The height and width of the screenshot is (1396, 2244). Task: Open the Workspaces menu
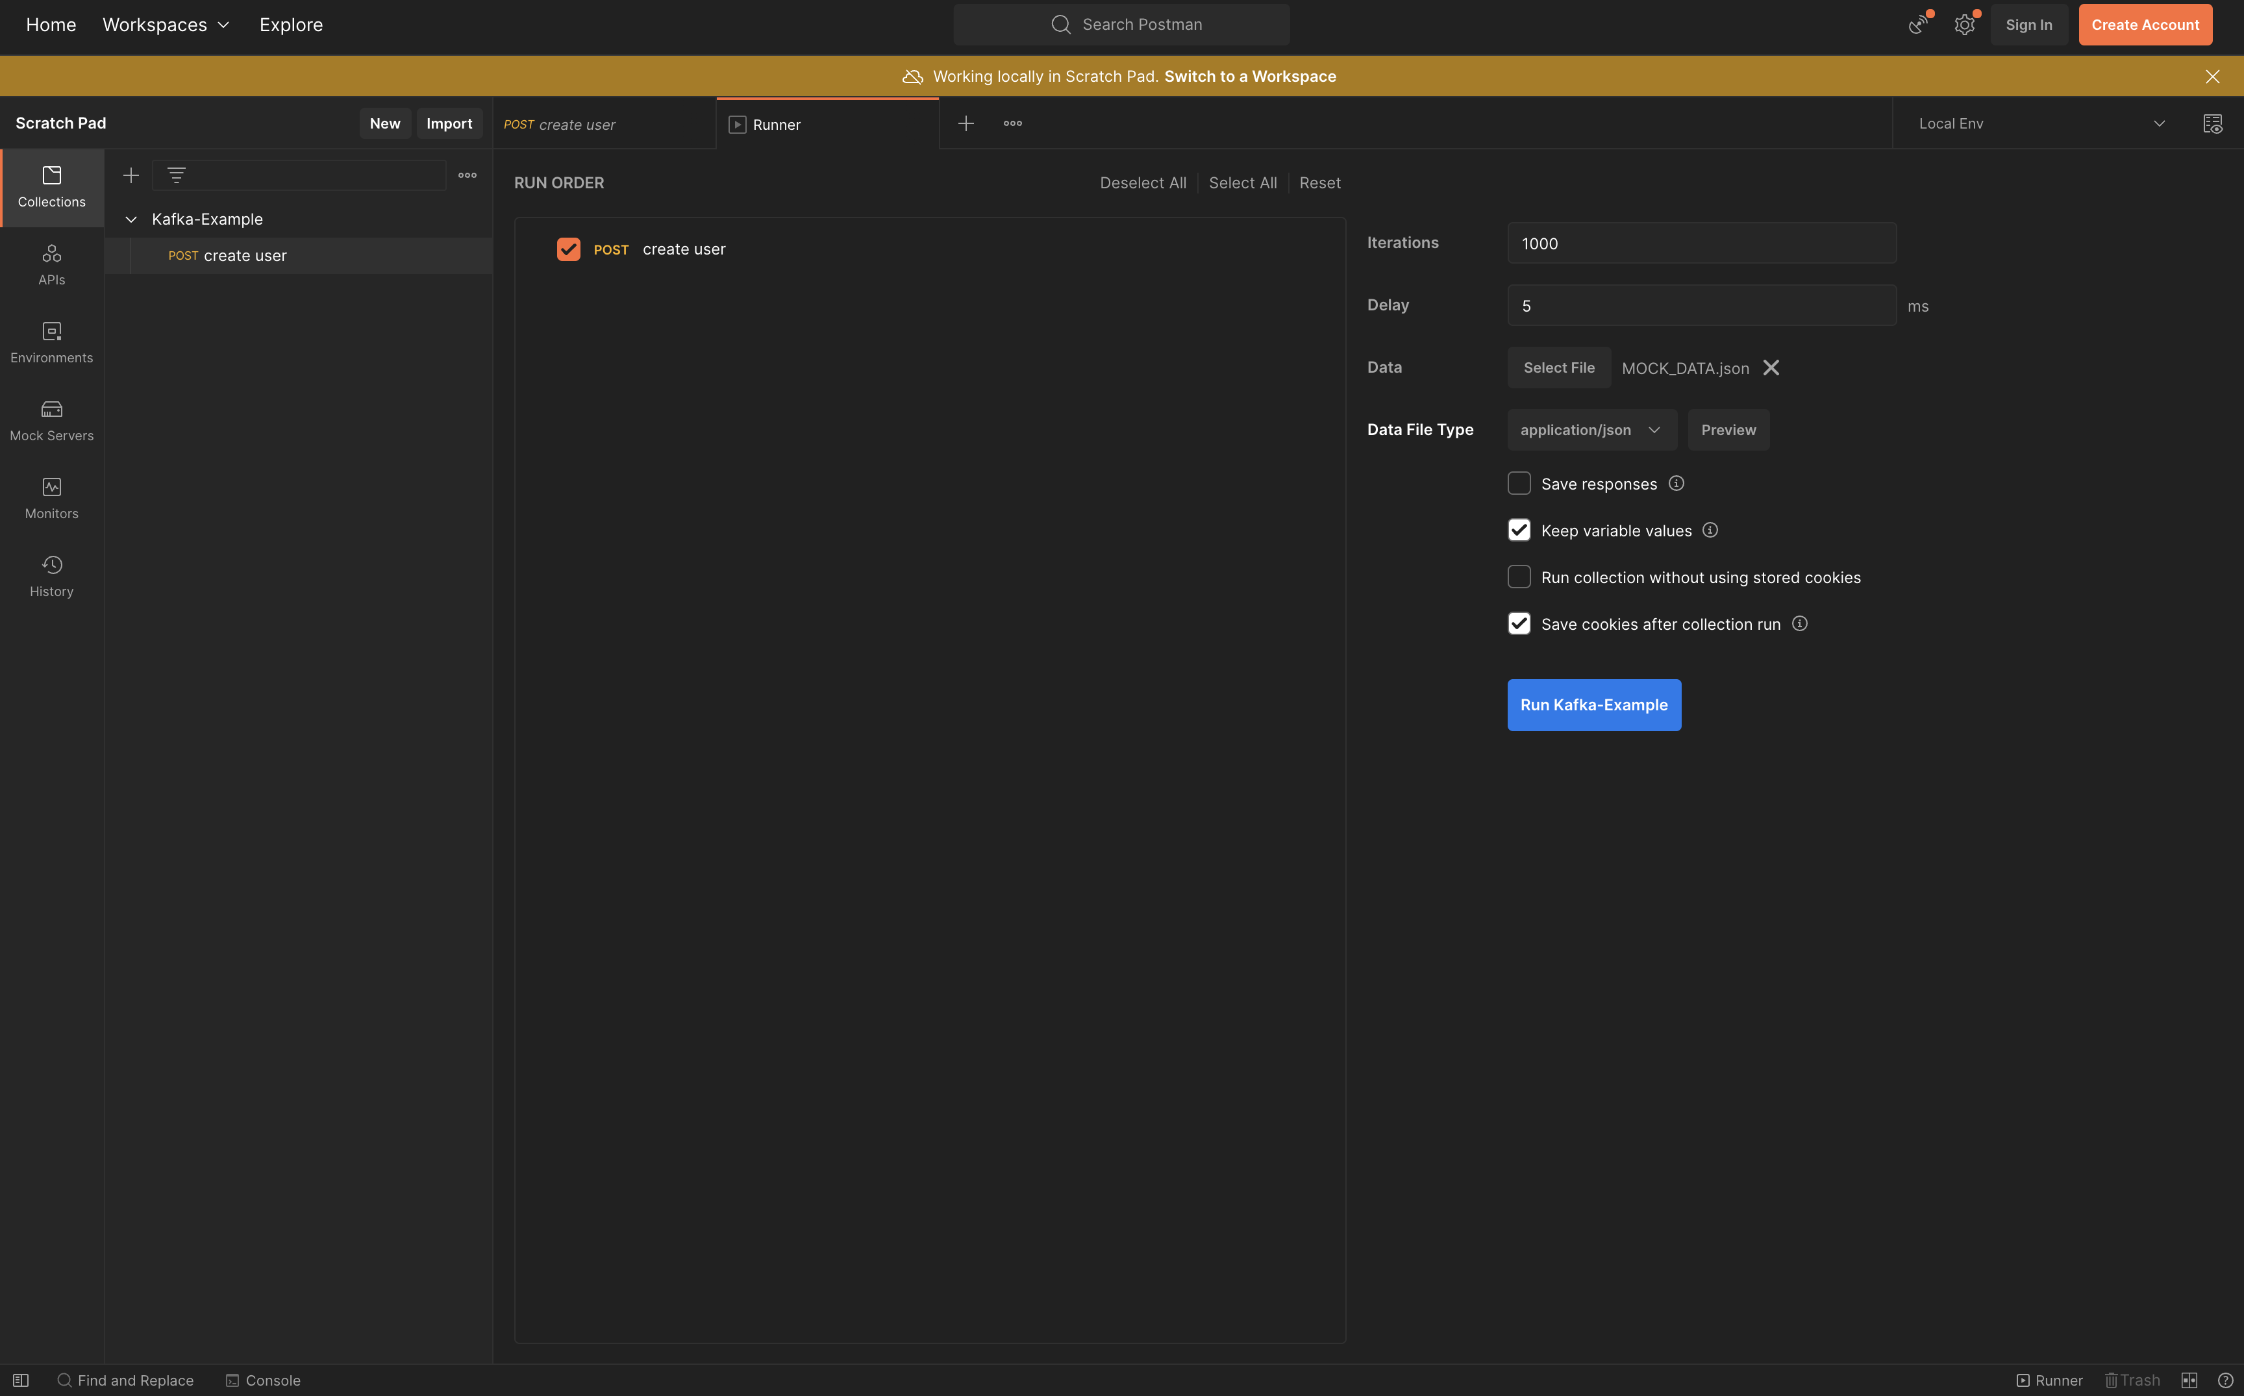(x=166, y=25)
